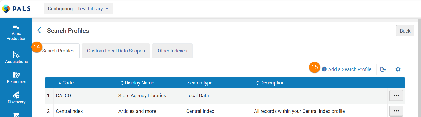Viewport: 421px width, 117px height.
Task: Click the page vertical scrollbar
Action: pos(419,68)
